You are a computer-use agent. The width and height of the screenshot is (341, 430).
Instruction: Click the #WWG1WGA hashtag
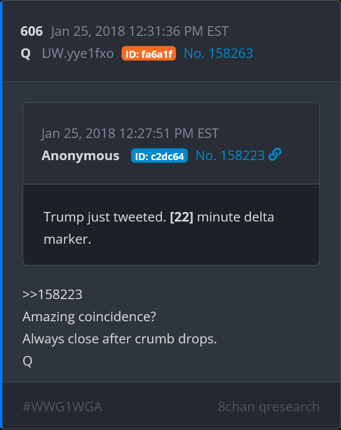(x=62, y=406)
